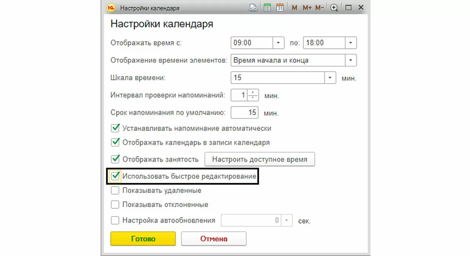
Task: Click the 'Интервал проверки напоминаний:' label
Action: (x=168, y=95)
